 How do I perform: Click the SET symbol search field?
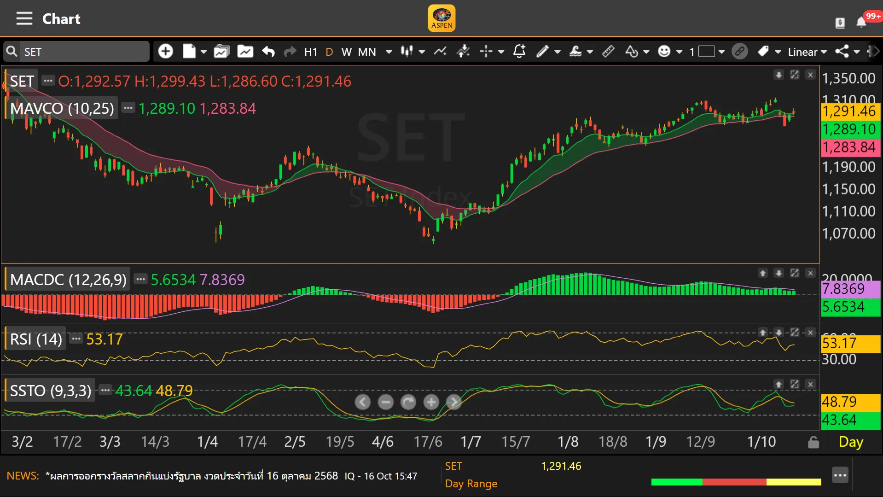pos(83,52)
